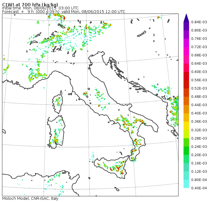Click the 0.56E-03 colorbar label
The image size is (210, 202).
pyautogui.click(x=199, y=80)
